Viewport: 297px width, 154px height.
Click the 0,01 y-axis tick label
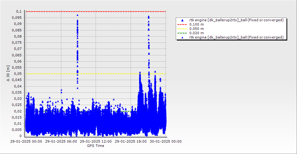pos(18,124)
